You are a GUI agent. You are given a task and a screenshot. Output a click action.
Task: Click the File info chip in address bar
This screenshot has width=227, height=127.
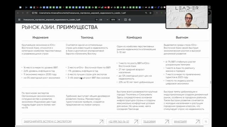pyautogui.click(x=35, y=13)
